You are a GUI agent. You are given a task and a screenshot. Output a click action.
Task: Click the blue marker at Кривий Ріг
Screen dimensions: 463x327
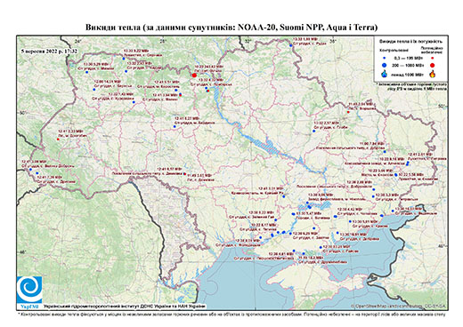pos(284,196)
